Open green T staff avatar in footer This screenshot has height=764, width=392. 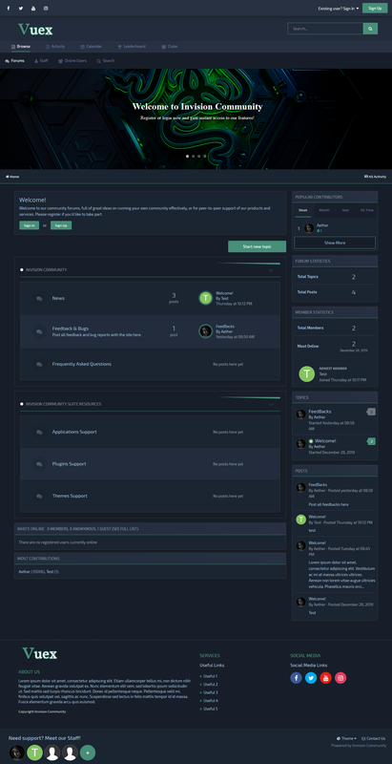tap(34, 753)
